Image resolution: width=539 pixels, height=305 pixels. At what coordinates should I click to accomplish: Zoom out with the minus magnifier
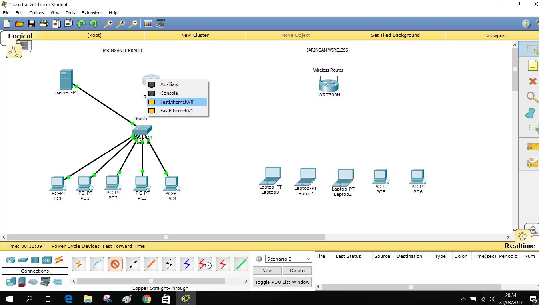(133, 24)
